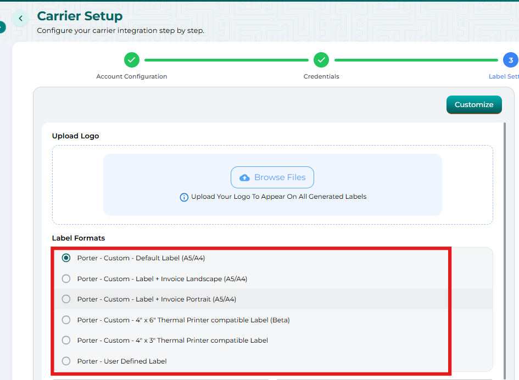Click the Credentials step label
The width and height of the screenshot is (519, 380).
coord(321,76)
